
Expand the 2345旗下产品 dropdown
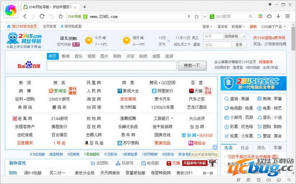pos(273,27)
